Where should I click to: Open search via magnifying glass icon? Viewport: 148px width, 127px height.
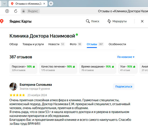pyautogui.click(x=88, y=21)
